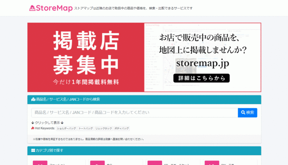Viewport: 288px width, 165px height.
Task: Click the Hot Keywords: label
Action: point(45,128)
